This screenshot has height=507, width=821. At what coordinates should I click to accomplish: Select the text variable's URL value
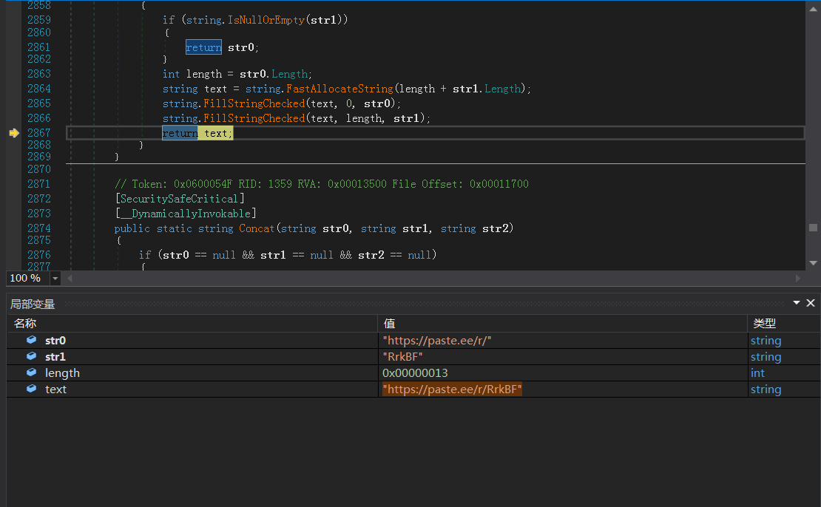tap(452, 389)
